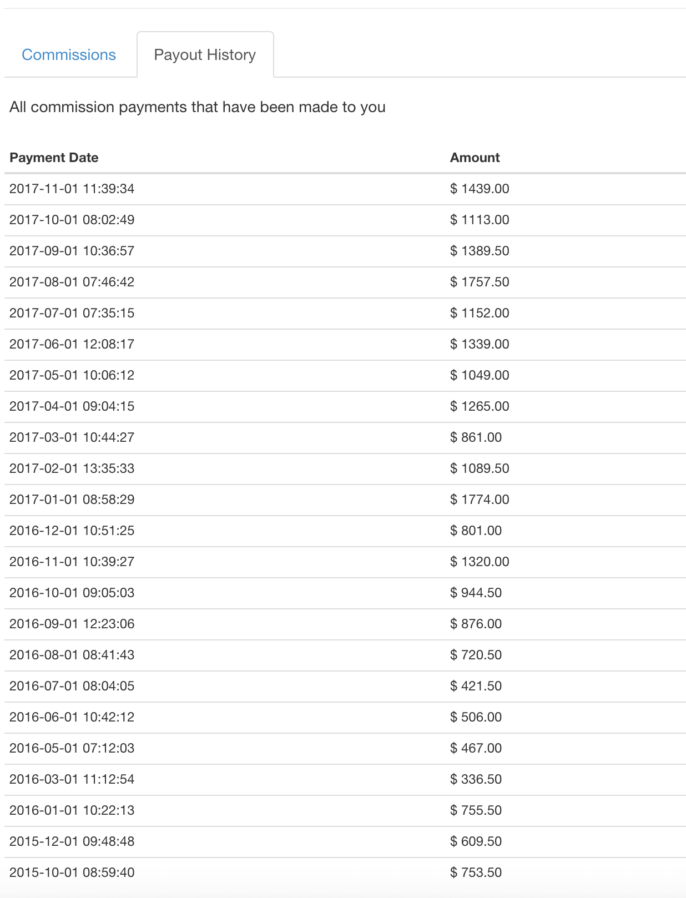Viewport: 686px width, 898px height.
Task: Click the $ 1757.50 amount cell
Action: coord(480,282)
